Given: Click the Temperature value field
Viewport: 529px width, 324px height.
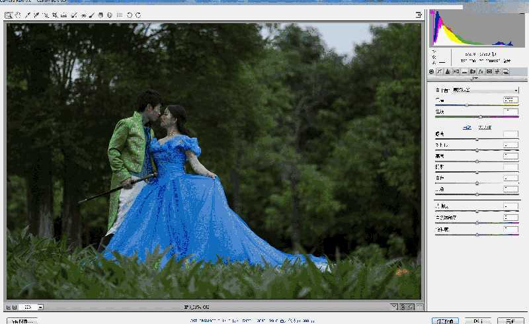Looking at the screenshot, I should (x=510, y=100).
